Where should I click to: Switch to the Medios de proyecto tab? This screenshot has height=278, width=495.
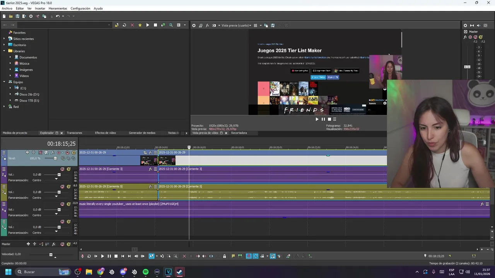15,133
